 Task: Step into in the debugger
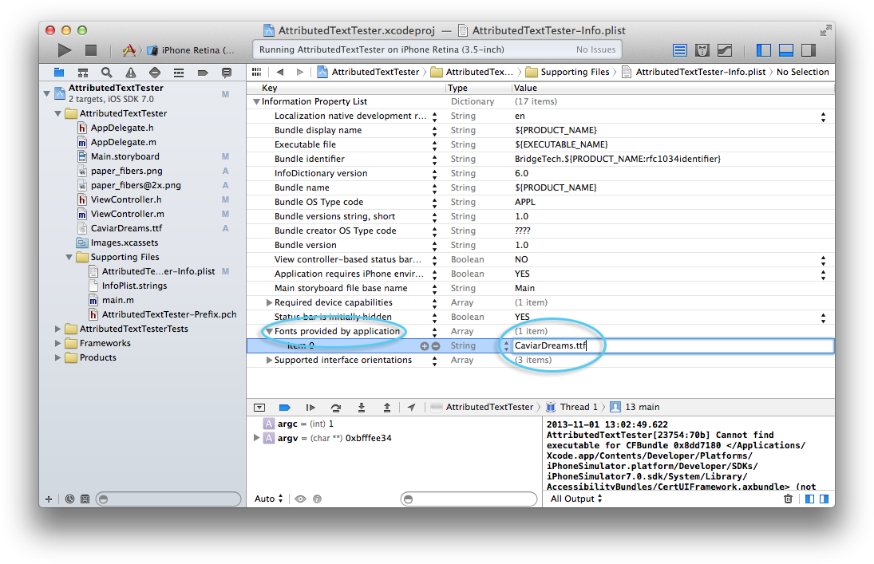pyautogui.click(x=362, y=408)
